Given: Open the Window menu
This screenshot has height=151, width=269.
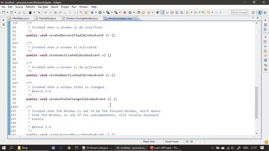Looking at the screenshot, I should (x=84, y=7).
